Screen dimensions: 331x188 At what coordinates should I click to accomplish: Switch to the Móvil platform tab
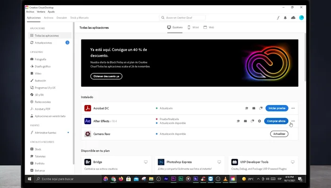(x=193, y=27)
